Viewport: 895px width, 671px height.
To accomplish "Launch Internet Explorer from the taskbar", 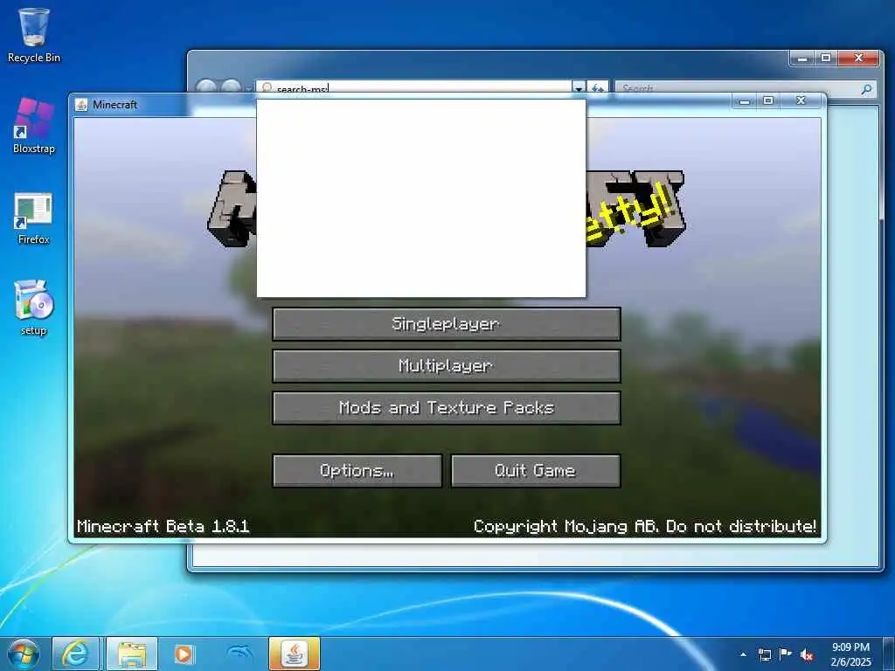I will tap(75, 654).
